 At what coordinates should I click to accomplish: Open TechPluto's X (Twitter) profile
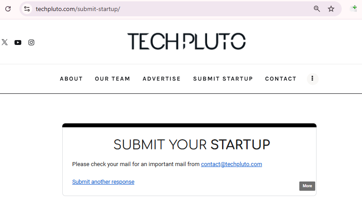[4, 42]
